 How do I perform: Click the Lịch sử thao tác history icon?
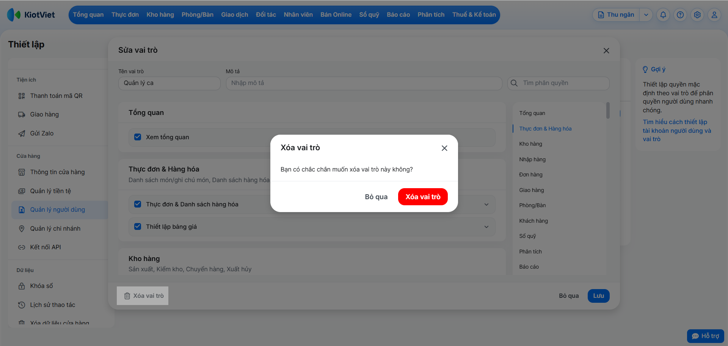coord(22,305)
